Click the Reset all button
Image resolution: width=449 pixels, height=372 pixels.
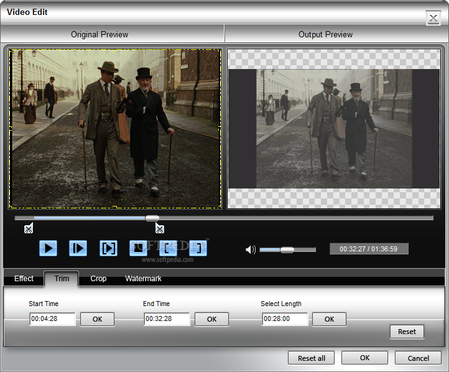click(312, 358)
